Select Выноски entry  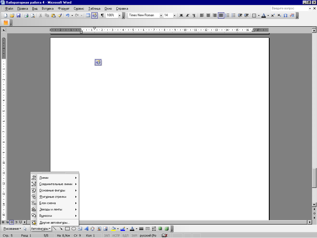pyautogui.click(x=54, y=216)
